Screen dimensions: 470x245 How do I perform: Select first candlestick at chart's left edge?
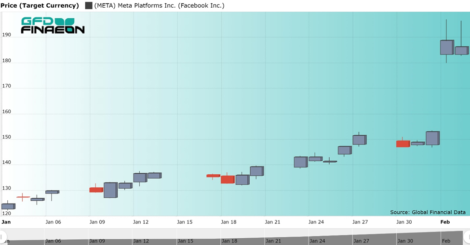(x=8, y=206)
